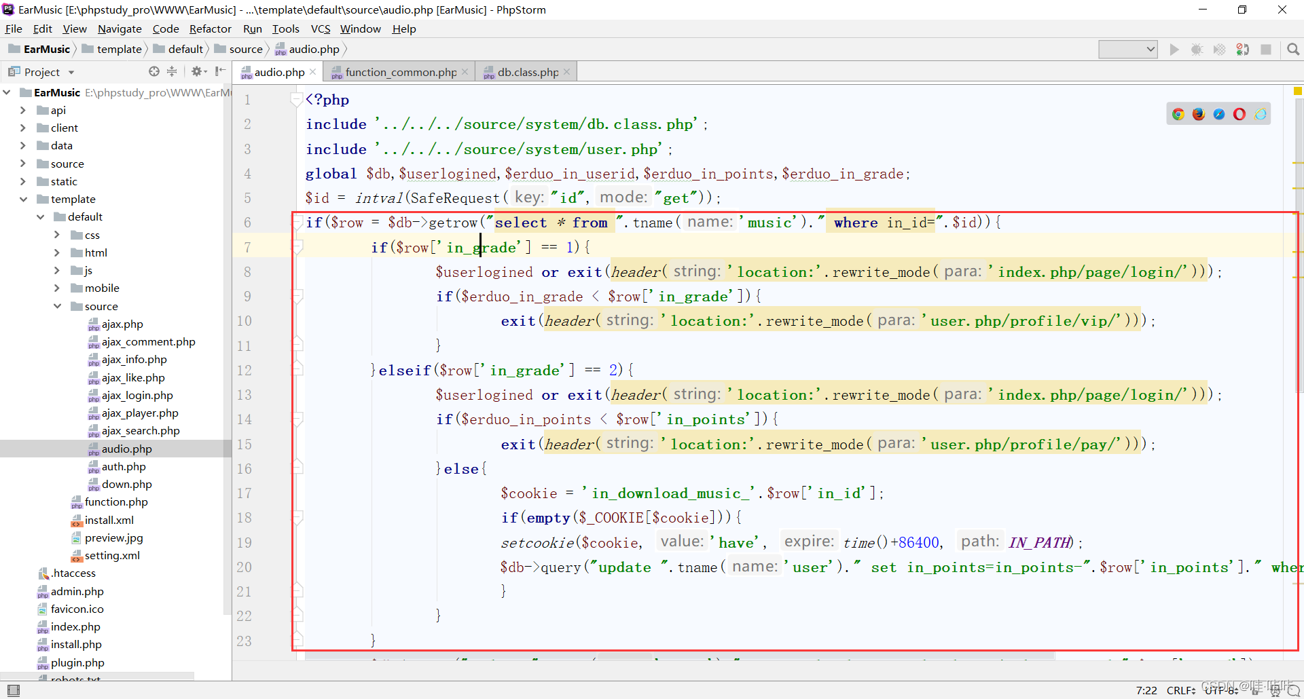Select ajax_comment.php in project tree
The image size is (1304, 699).
(141, 342)
